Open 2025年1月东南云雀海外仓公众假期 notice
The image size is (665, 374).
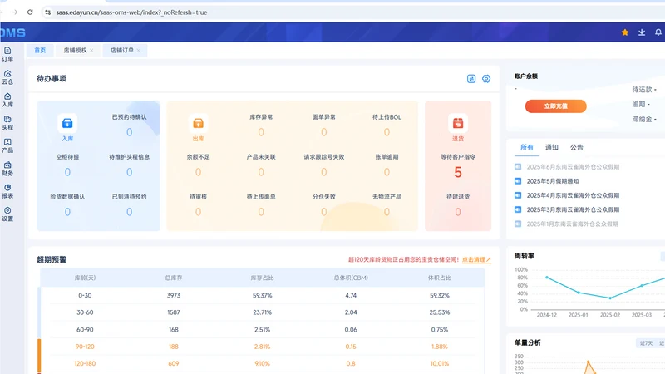pos(573,224)
